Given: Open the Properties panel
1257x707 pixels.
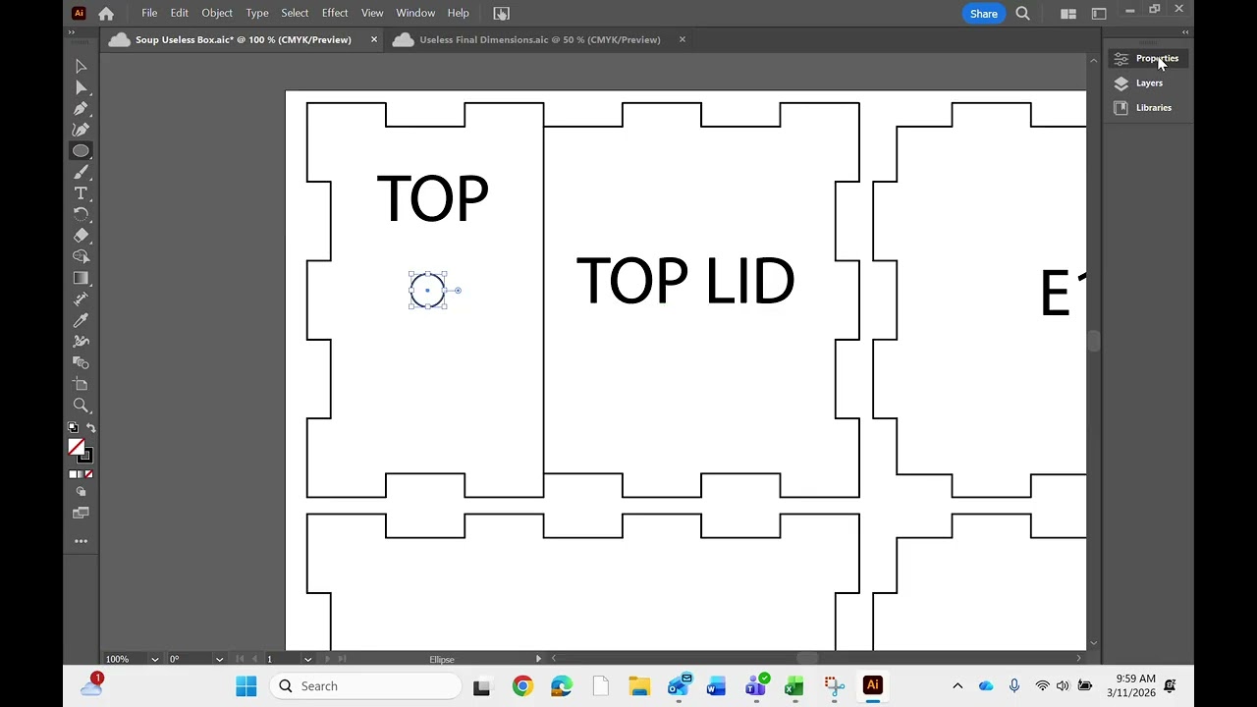Looking at the screenshot, I should (1146, 59).
